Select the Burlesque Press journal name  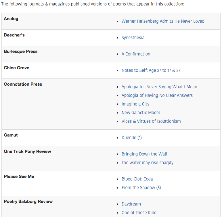pyautogui.click(x=21, y=51)
